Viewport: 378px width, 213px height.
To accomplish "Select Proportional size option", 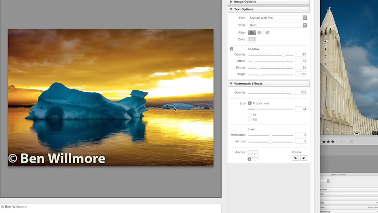I will click(x=250, y=103).
